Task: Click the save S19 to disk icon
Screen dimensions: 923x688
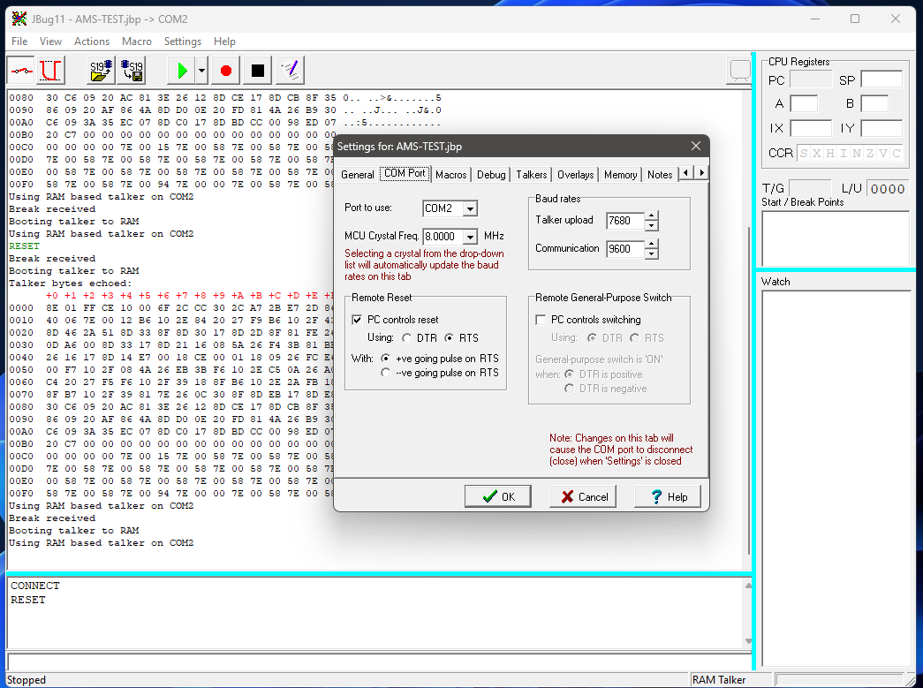Action: point(132,70)
